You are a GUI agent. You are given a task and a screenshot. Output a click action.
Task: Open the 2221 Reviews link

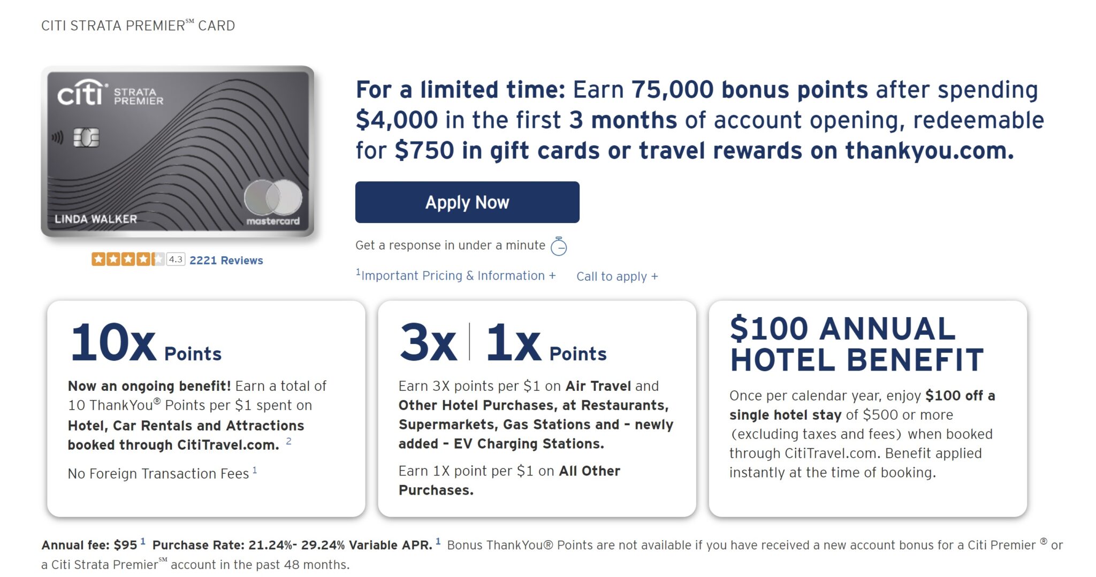tap(226, 260)
